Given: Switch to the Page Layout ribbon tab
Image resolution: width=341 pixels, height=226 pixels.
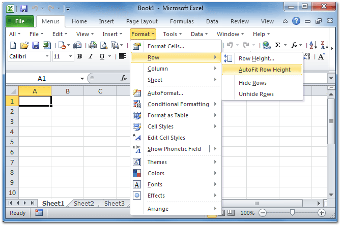Looking at the screenshot, I should coord(141,21).
